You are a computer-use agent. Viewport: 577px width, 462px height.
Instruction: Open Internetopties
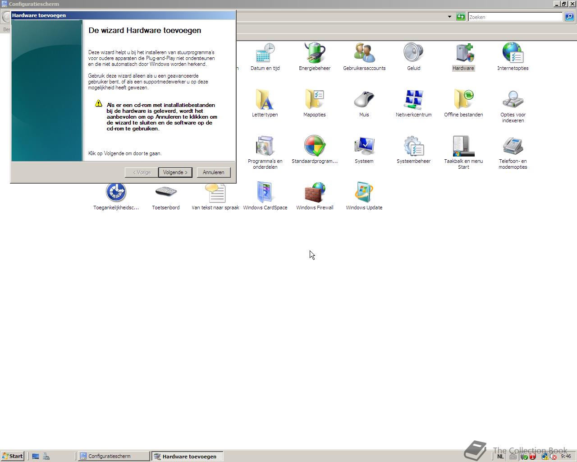(513, 57)
